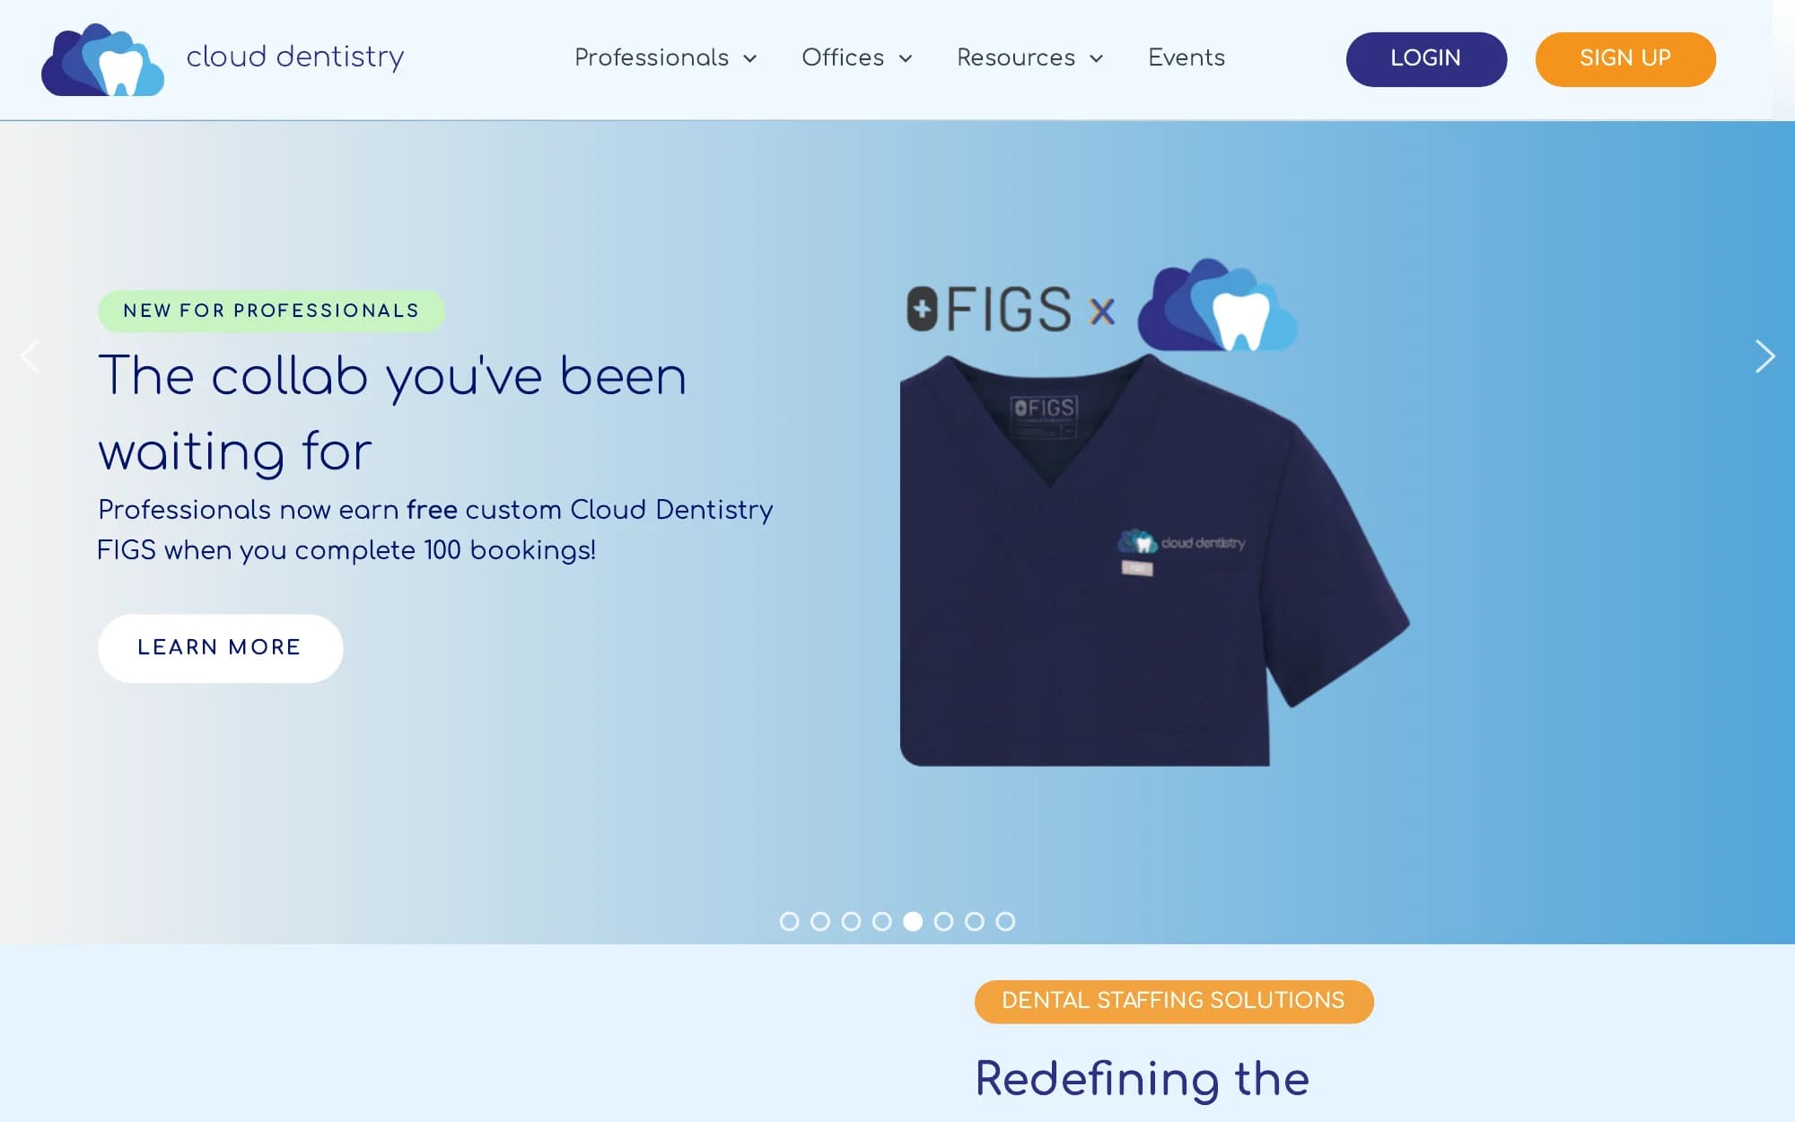Select the fifth active carousel dot

913,922
